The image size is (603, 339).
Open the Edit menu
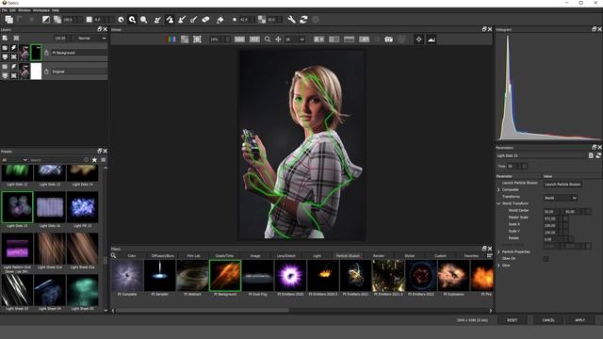coord(12,10)
